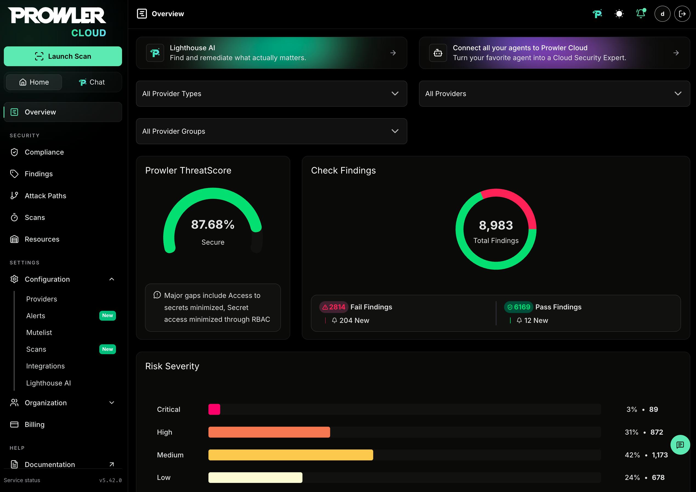
Task: Open Lighthouse AI settings in sidebar
Action: (49, 383)
